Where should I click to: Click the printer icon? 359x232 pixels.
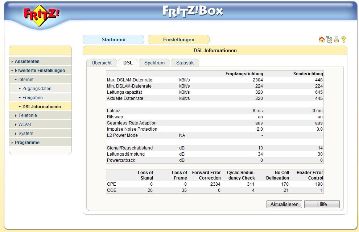[336, 39]
